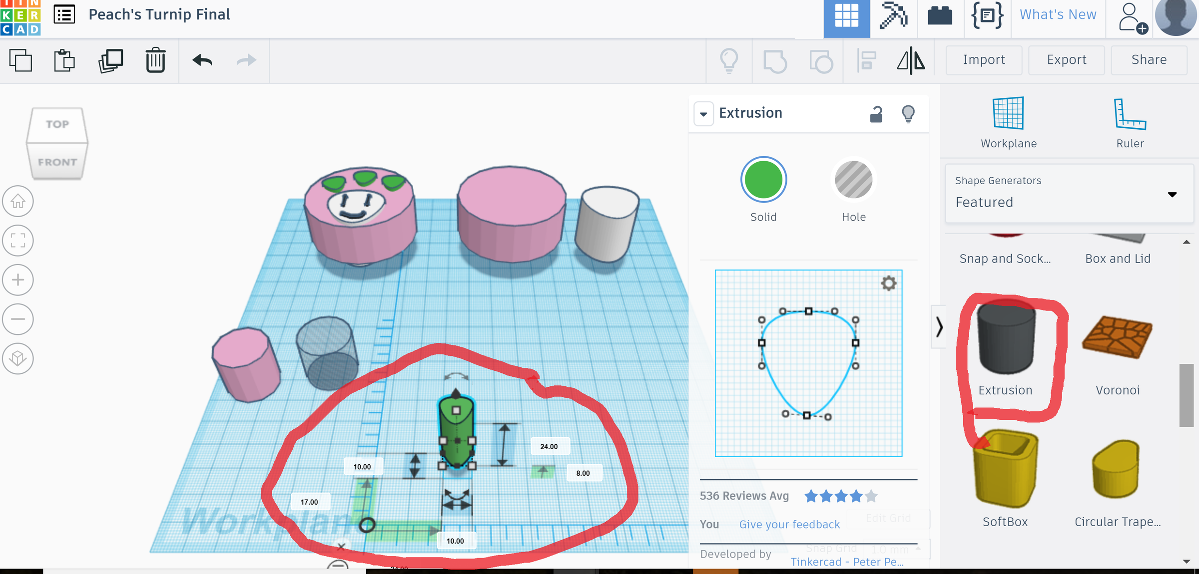Image resolution: width=1199 pixels, height=574 pixels.
Task: Collapse the Extrusion panel via its chevron
Action: click(703, 113)
